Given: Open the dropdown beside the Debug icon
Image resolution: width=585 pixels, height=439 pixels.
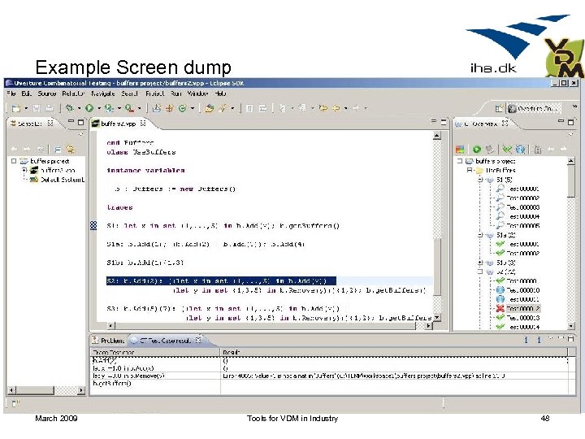Looking at the screenshot, I should [x=79, y=109].
